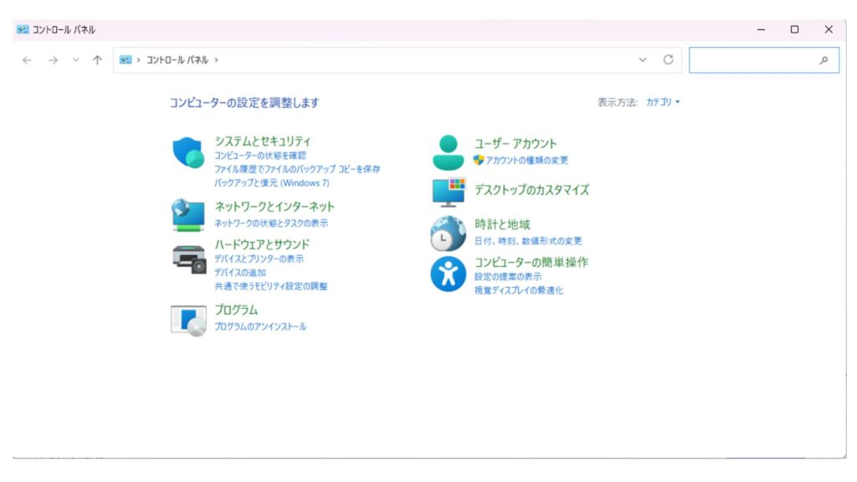Click コントロール パネル breadcrumb in address bar
Image resolution: width=857 pixels, height=482 pixels.
(x=177, y=60)
